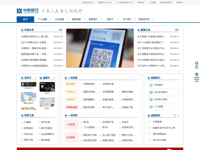Image resolution: width=200 pixels, height=150 pixels.
Task: Click the bullet icon before 永续贷
Action: tap(120, 122)
